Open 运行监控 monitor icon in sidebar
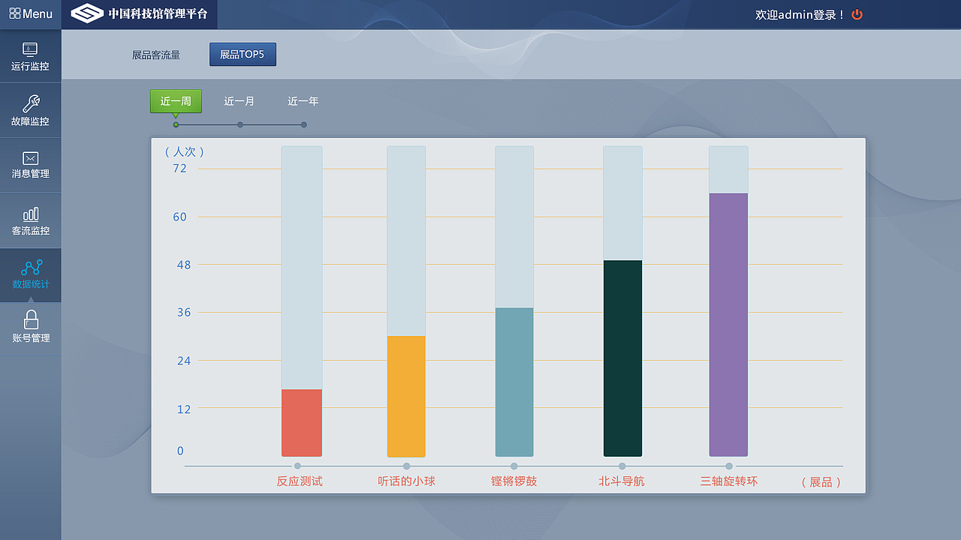The width and height of the screenshot is (961, 540). pos(30,49)
